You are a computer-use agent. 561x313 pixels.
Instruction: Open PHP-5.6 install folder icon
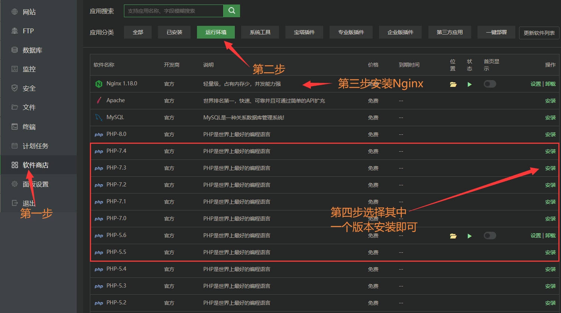point(453,236)
